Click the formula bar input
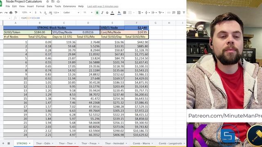The height and width of the screenshot is (147, 262). pyautogui.click(x=103, y=18)
